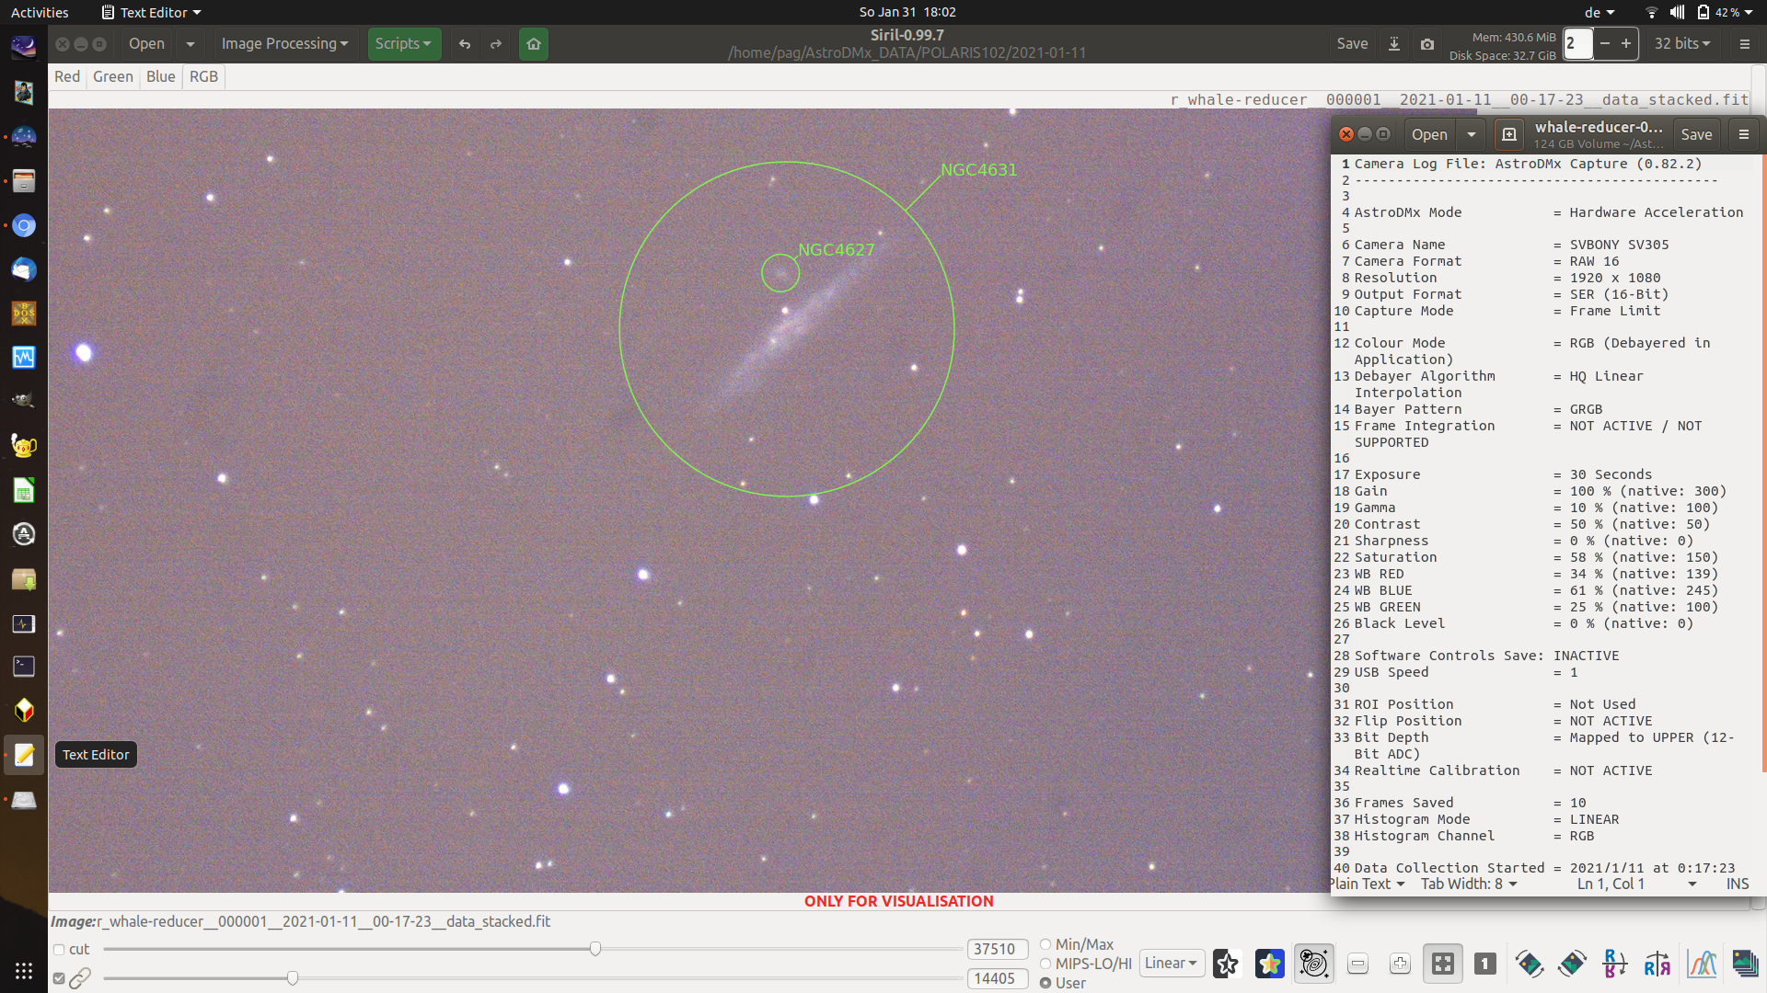Mirror image horizontally with the flip icon
This screenshot has width=1767, height=993.
pos(1657,964)
